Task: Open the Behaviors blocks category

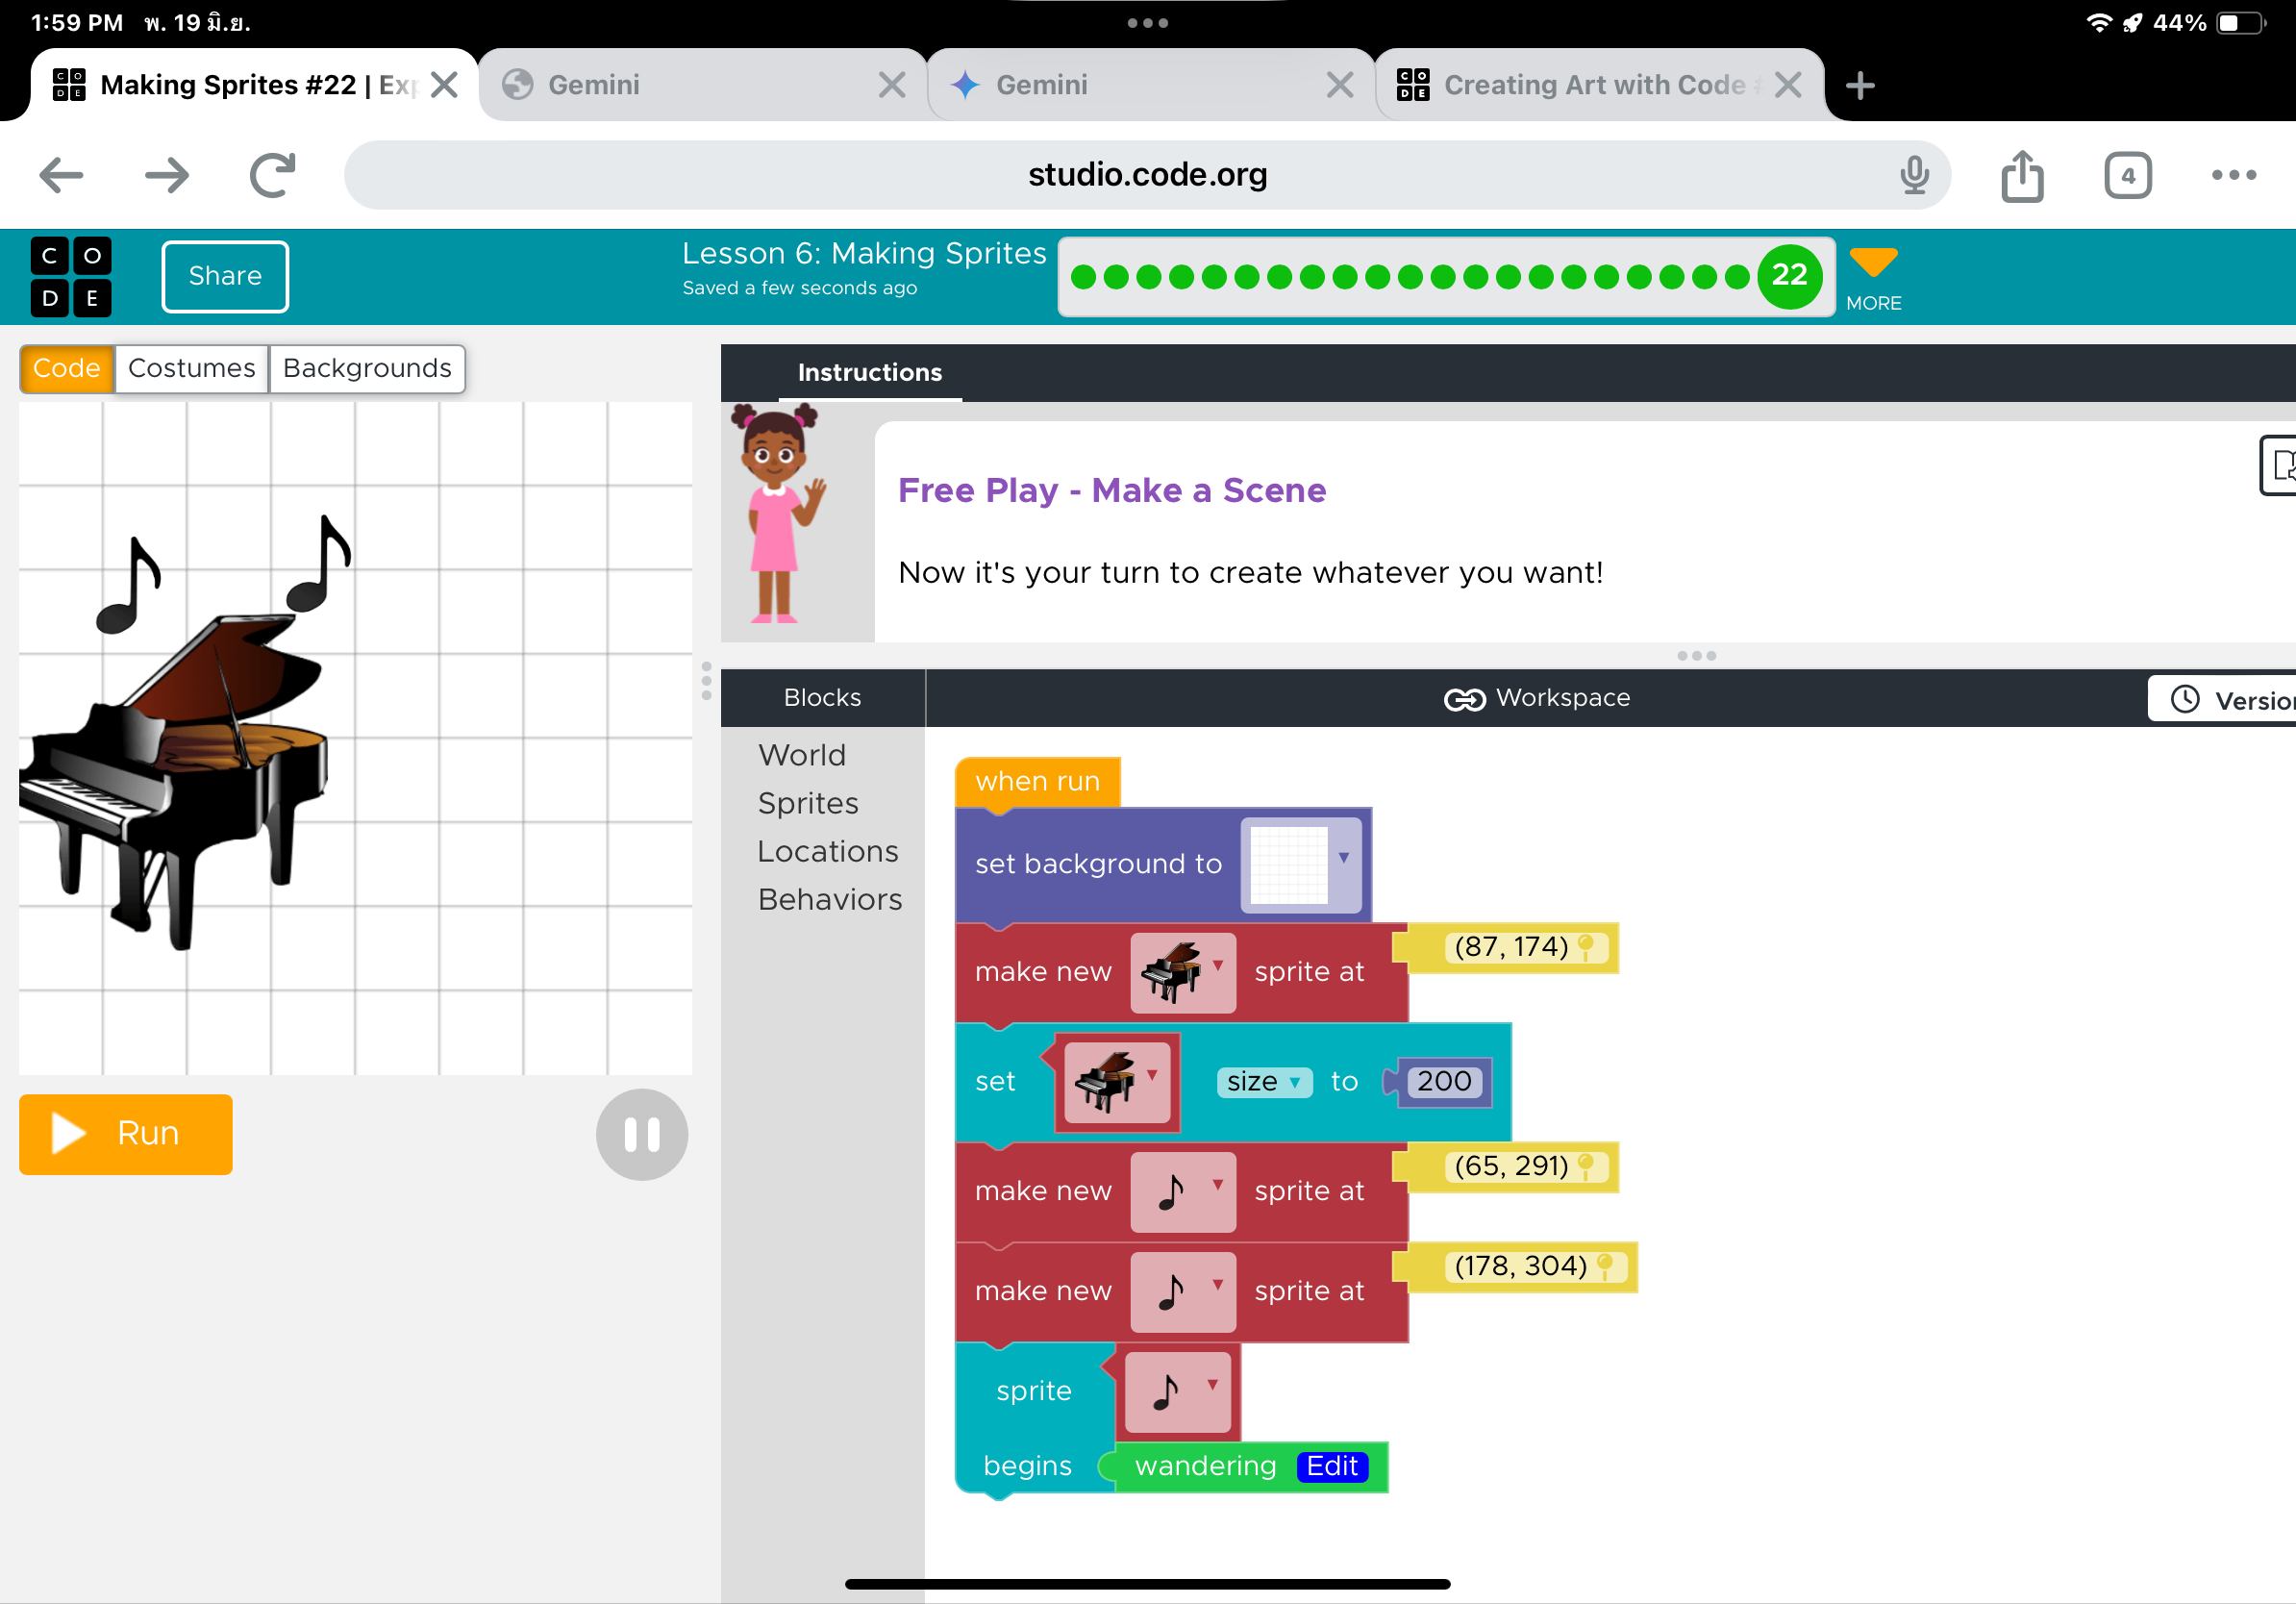Action: pyautogui.click(x=829, y=900)
